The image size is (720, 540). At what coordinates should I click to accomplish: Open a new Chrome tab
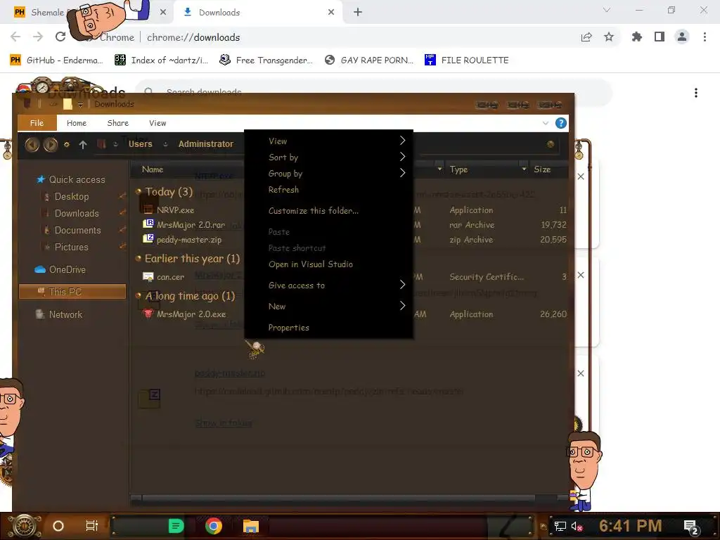tap(358, 12)
